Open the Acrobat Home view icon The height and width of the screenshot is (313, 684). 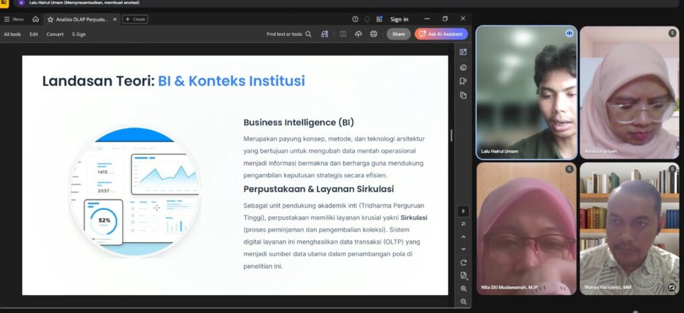(x=35, y=19)
